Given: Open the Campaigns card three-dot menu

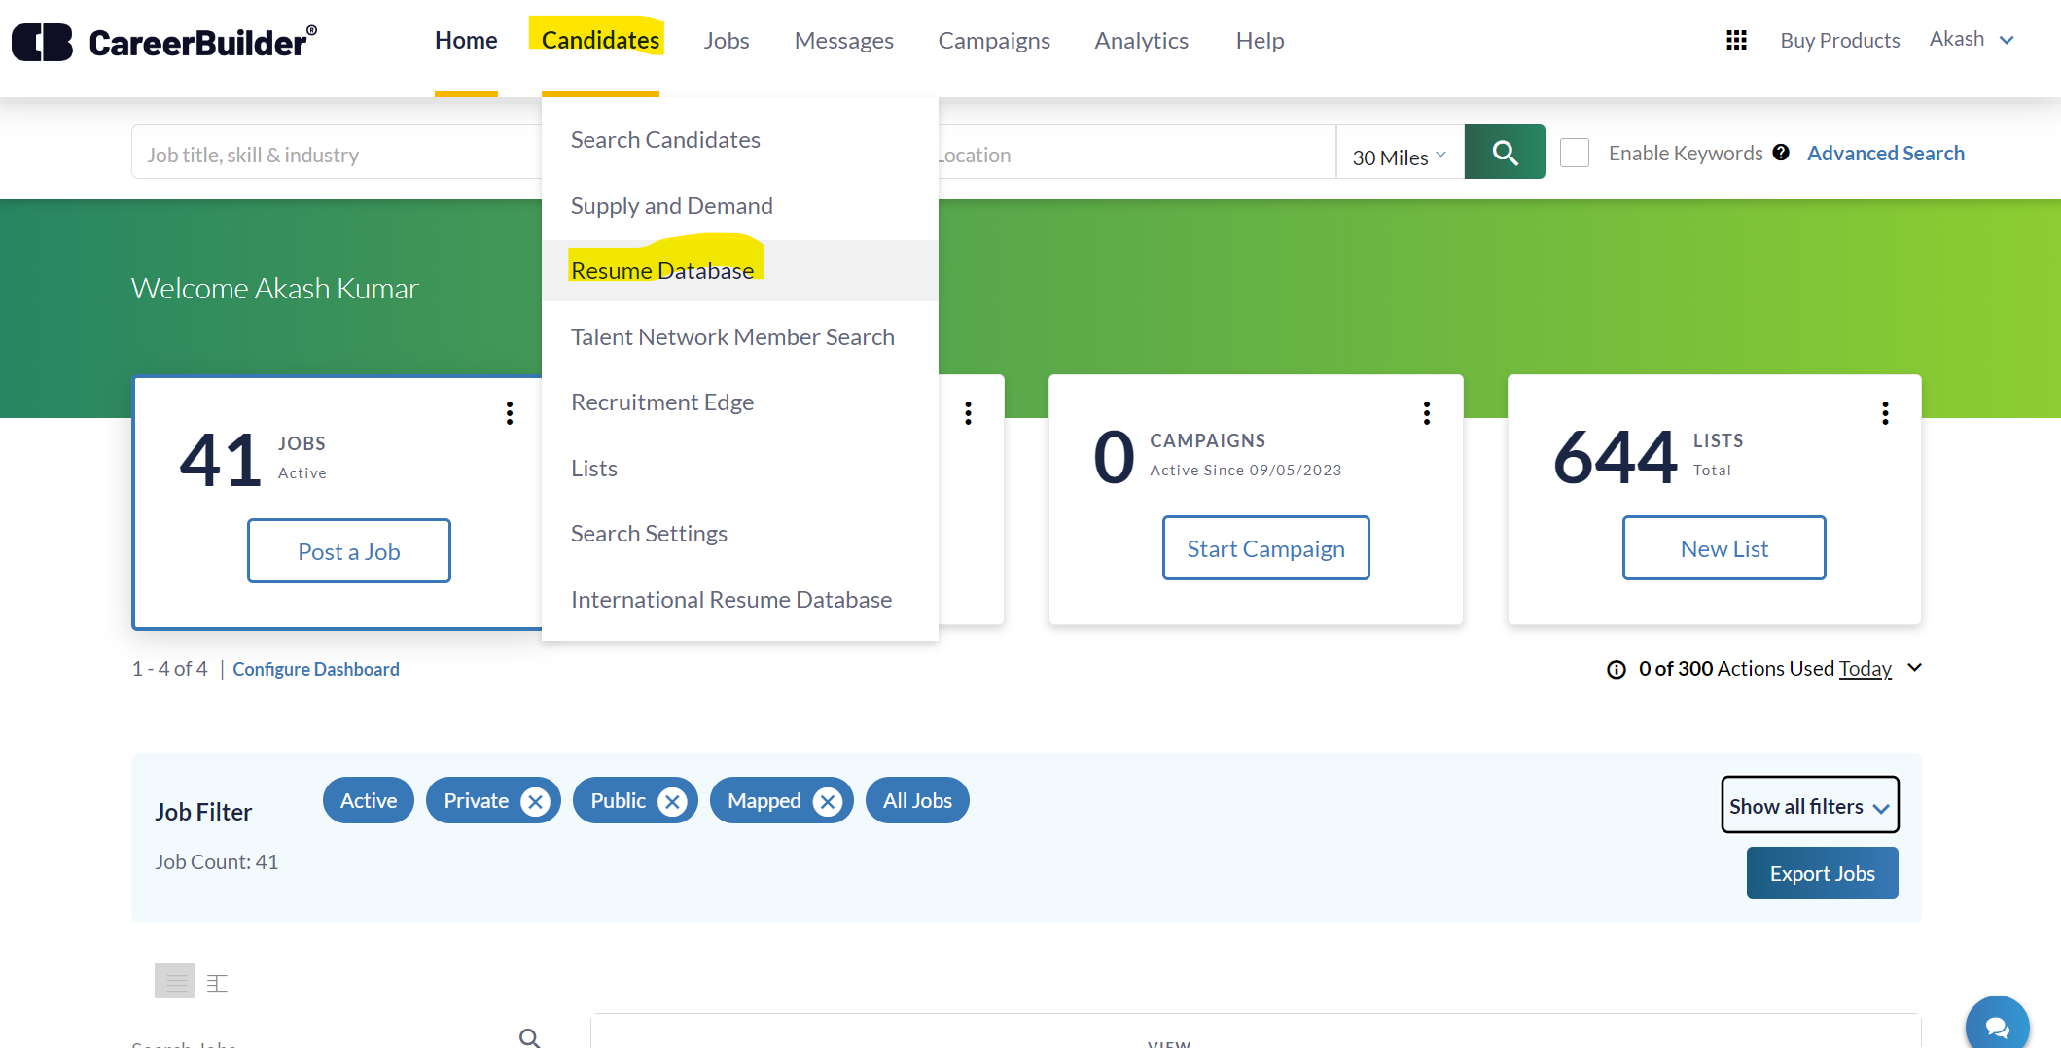Looking at the screenshot, I should (1426, 413).
